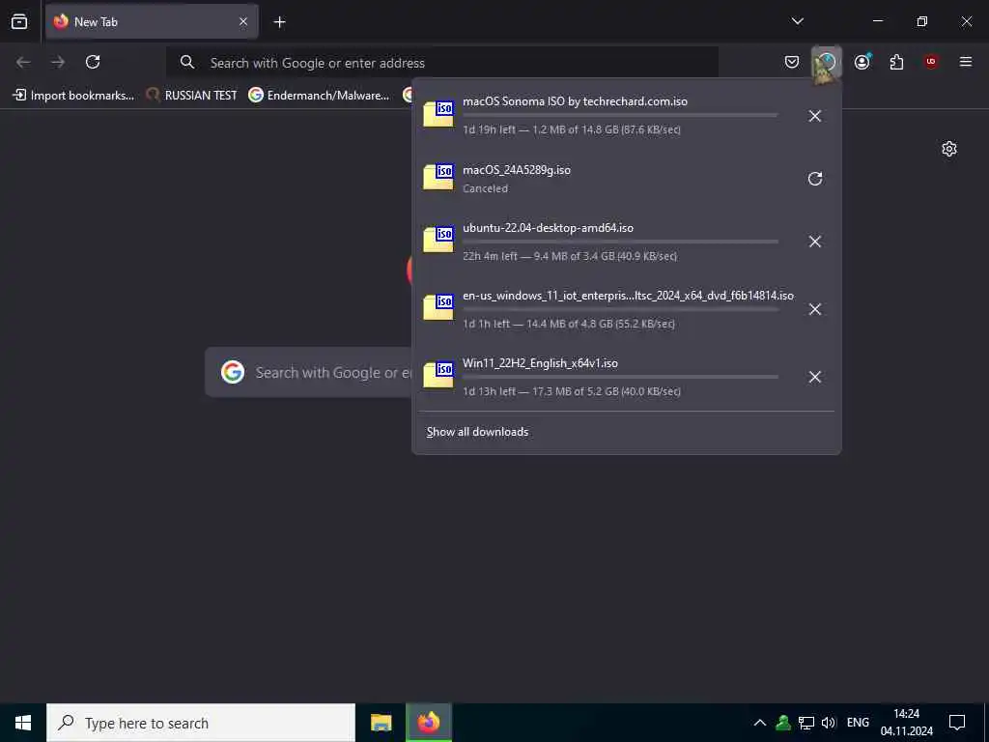The image size is (989, 742).
Task: Go forward with the forward arrow
Action: click(x=58, y=62)
